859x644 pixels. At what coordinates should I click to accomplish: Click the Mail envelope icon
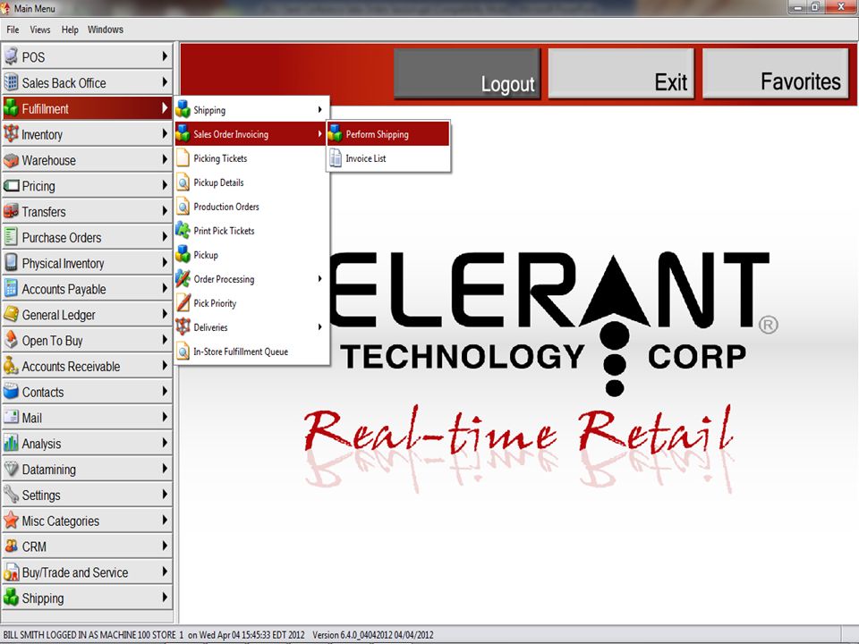[x=11, y=418]
